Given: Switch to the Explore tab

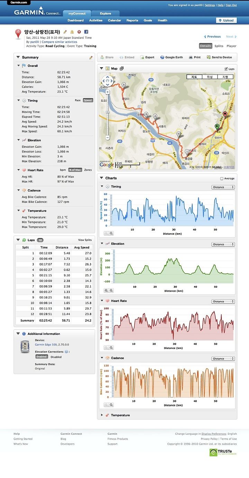Looking at the screenshot, I should pyautogui.click(x=105, y=14).
